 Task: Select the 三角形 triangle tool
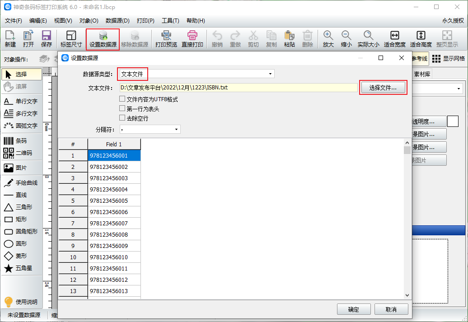click(x=22, y=207)
